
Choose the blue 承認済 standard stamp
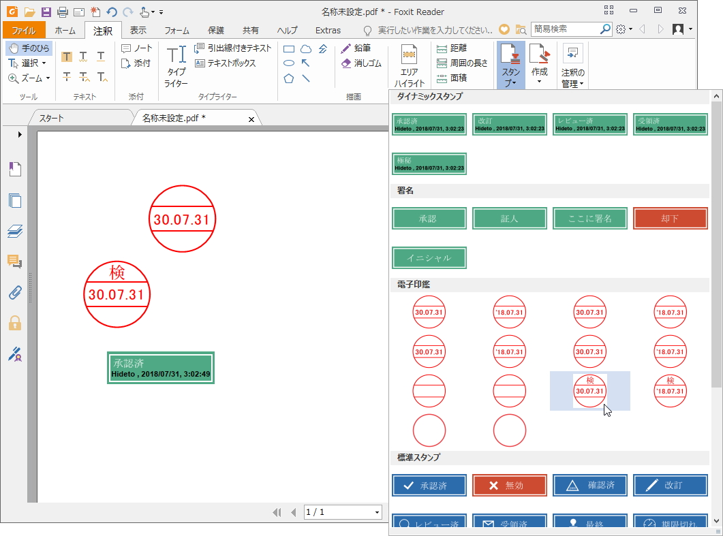pos(429,486)
